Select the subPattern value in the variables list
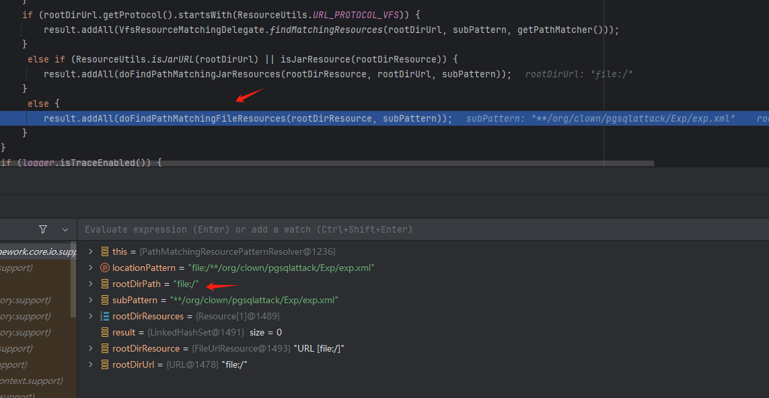The height and width of the screenshot is (398, 769). [x=254, y=300]
